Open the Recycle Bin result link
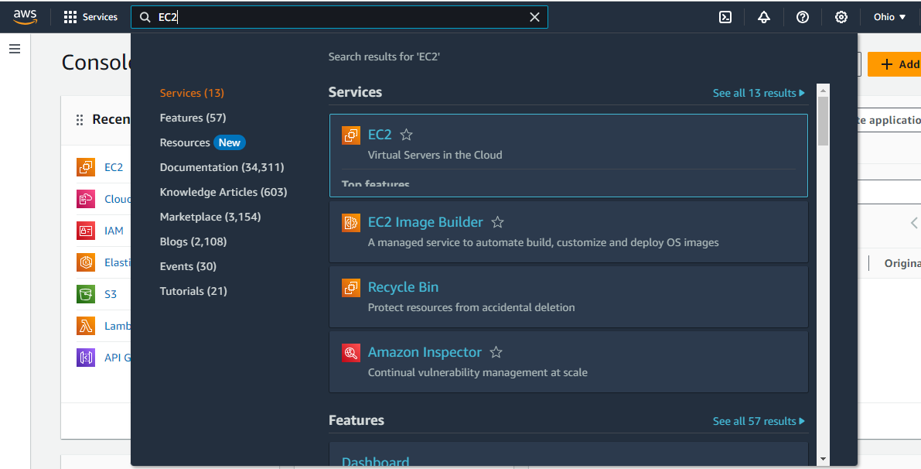The width and height of the screenshot is (921, 469). (403, 287)
